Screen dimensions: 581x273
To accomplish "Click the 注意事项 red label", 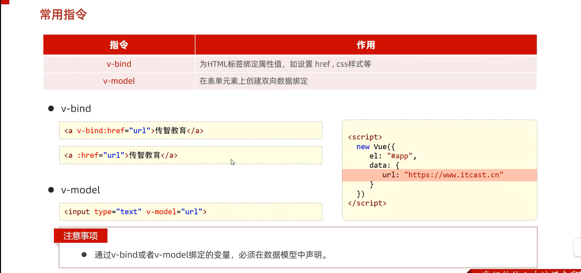I will click(81, 236).
